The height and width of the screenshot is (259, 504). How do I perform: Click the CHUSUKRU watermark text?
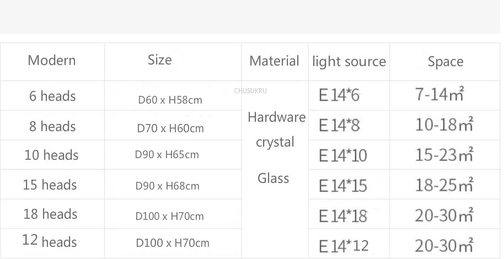tap(250, 91)
